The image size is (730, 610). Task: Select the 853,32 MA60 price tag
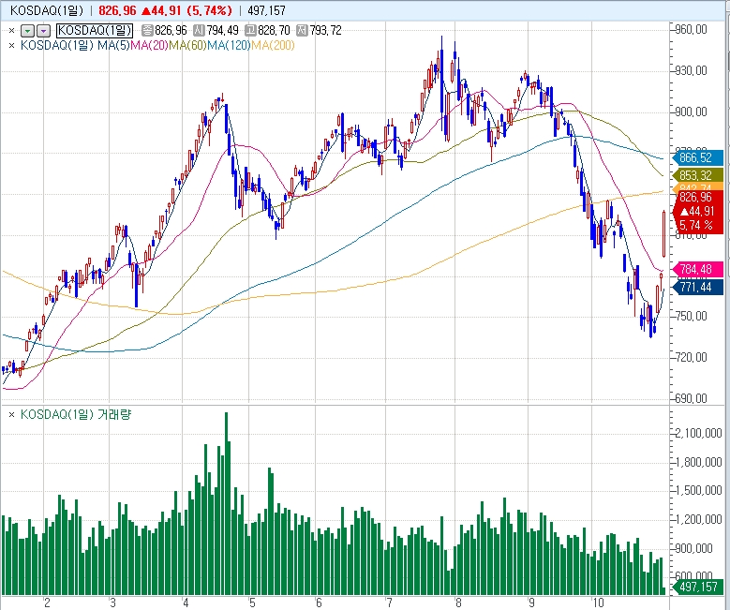698,175
